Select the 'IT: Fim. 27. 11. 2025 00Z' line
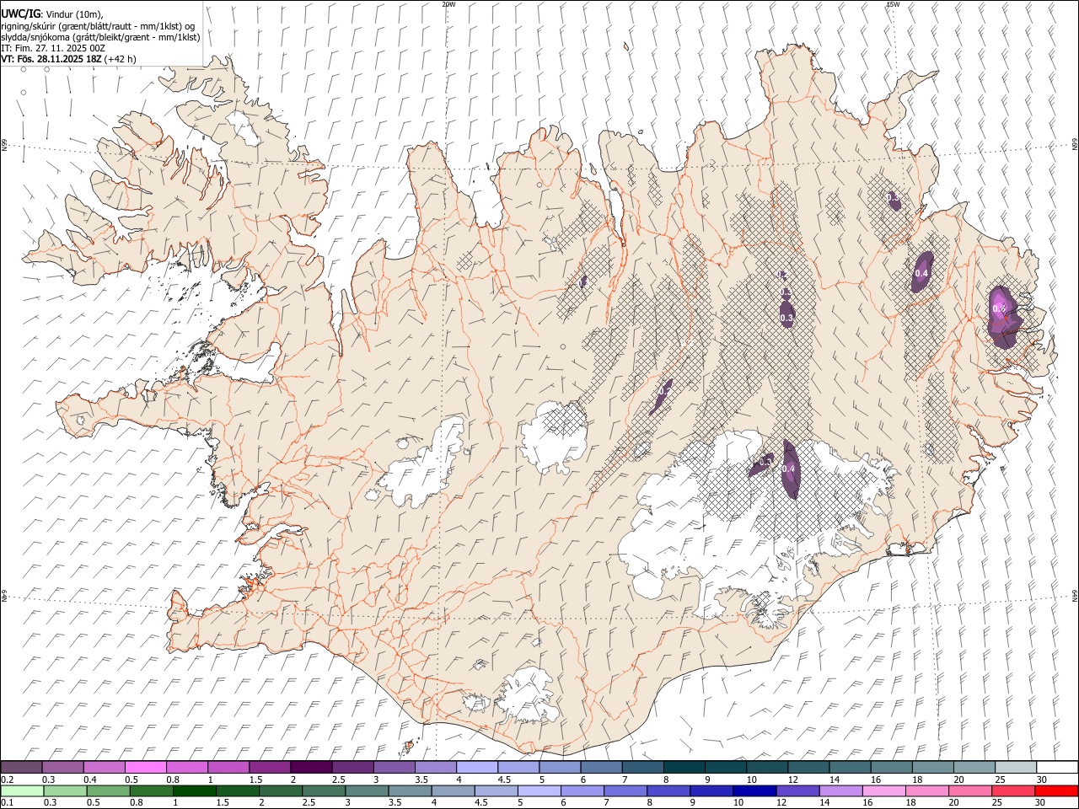The image size is (1079, 809). pyautogui.click(x=53, y=48)
